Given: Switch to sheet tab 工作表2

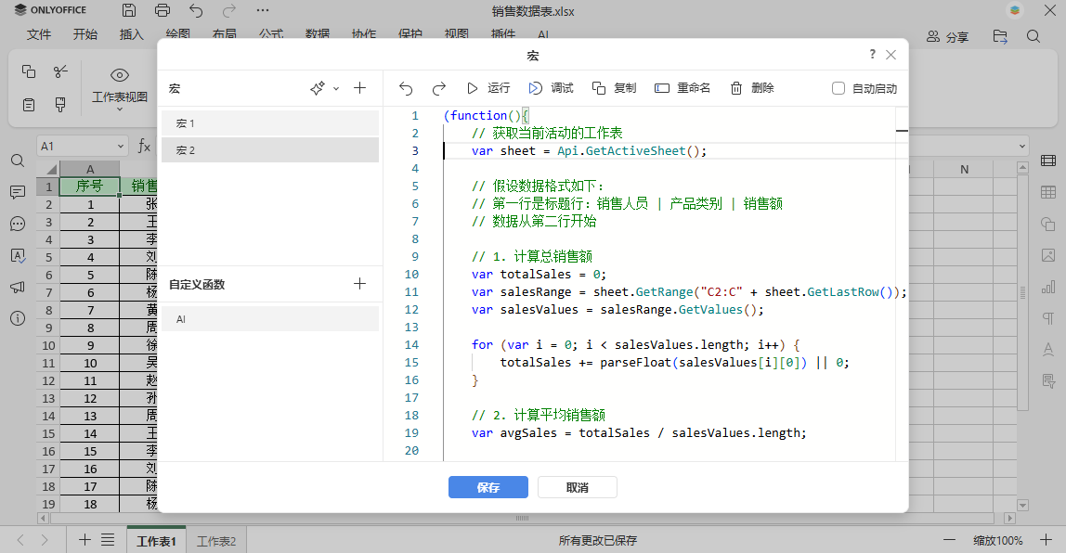Looking at the screenshot, I should pos(216,541).
